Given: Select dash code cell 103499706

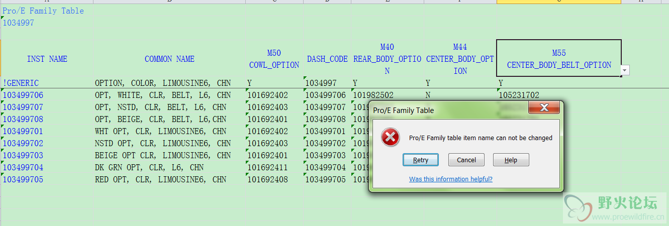Looking at the screenshot, I should 327,95.
